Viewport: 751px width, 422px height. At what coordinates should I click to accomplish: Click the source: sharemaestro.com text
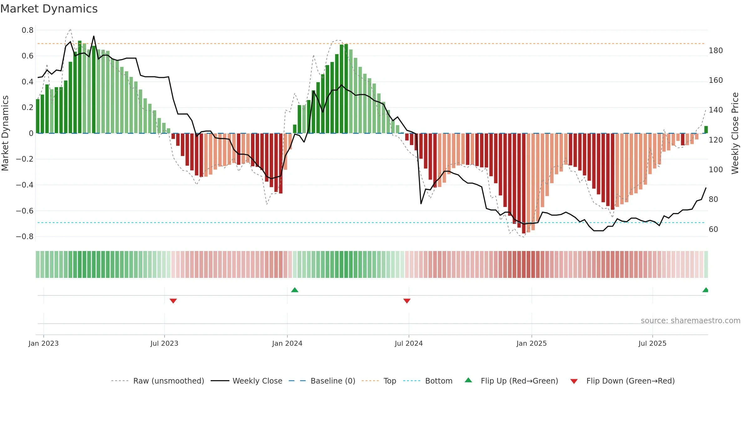click(x=691, y=321)
